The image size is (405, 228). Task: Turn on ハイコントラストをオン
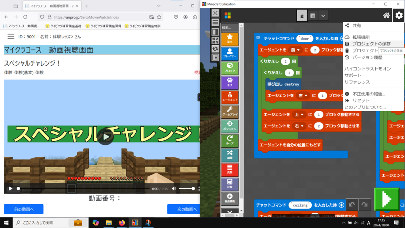tap(367, 69)
